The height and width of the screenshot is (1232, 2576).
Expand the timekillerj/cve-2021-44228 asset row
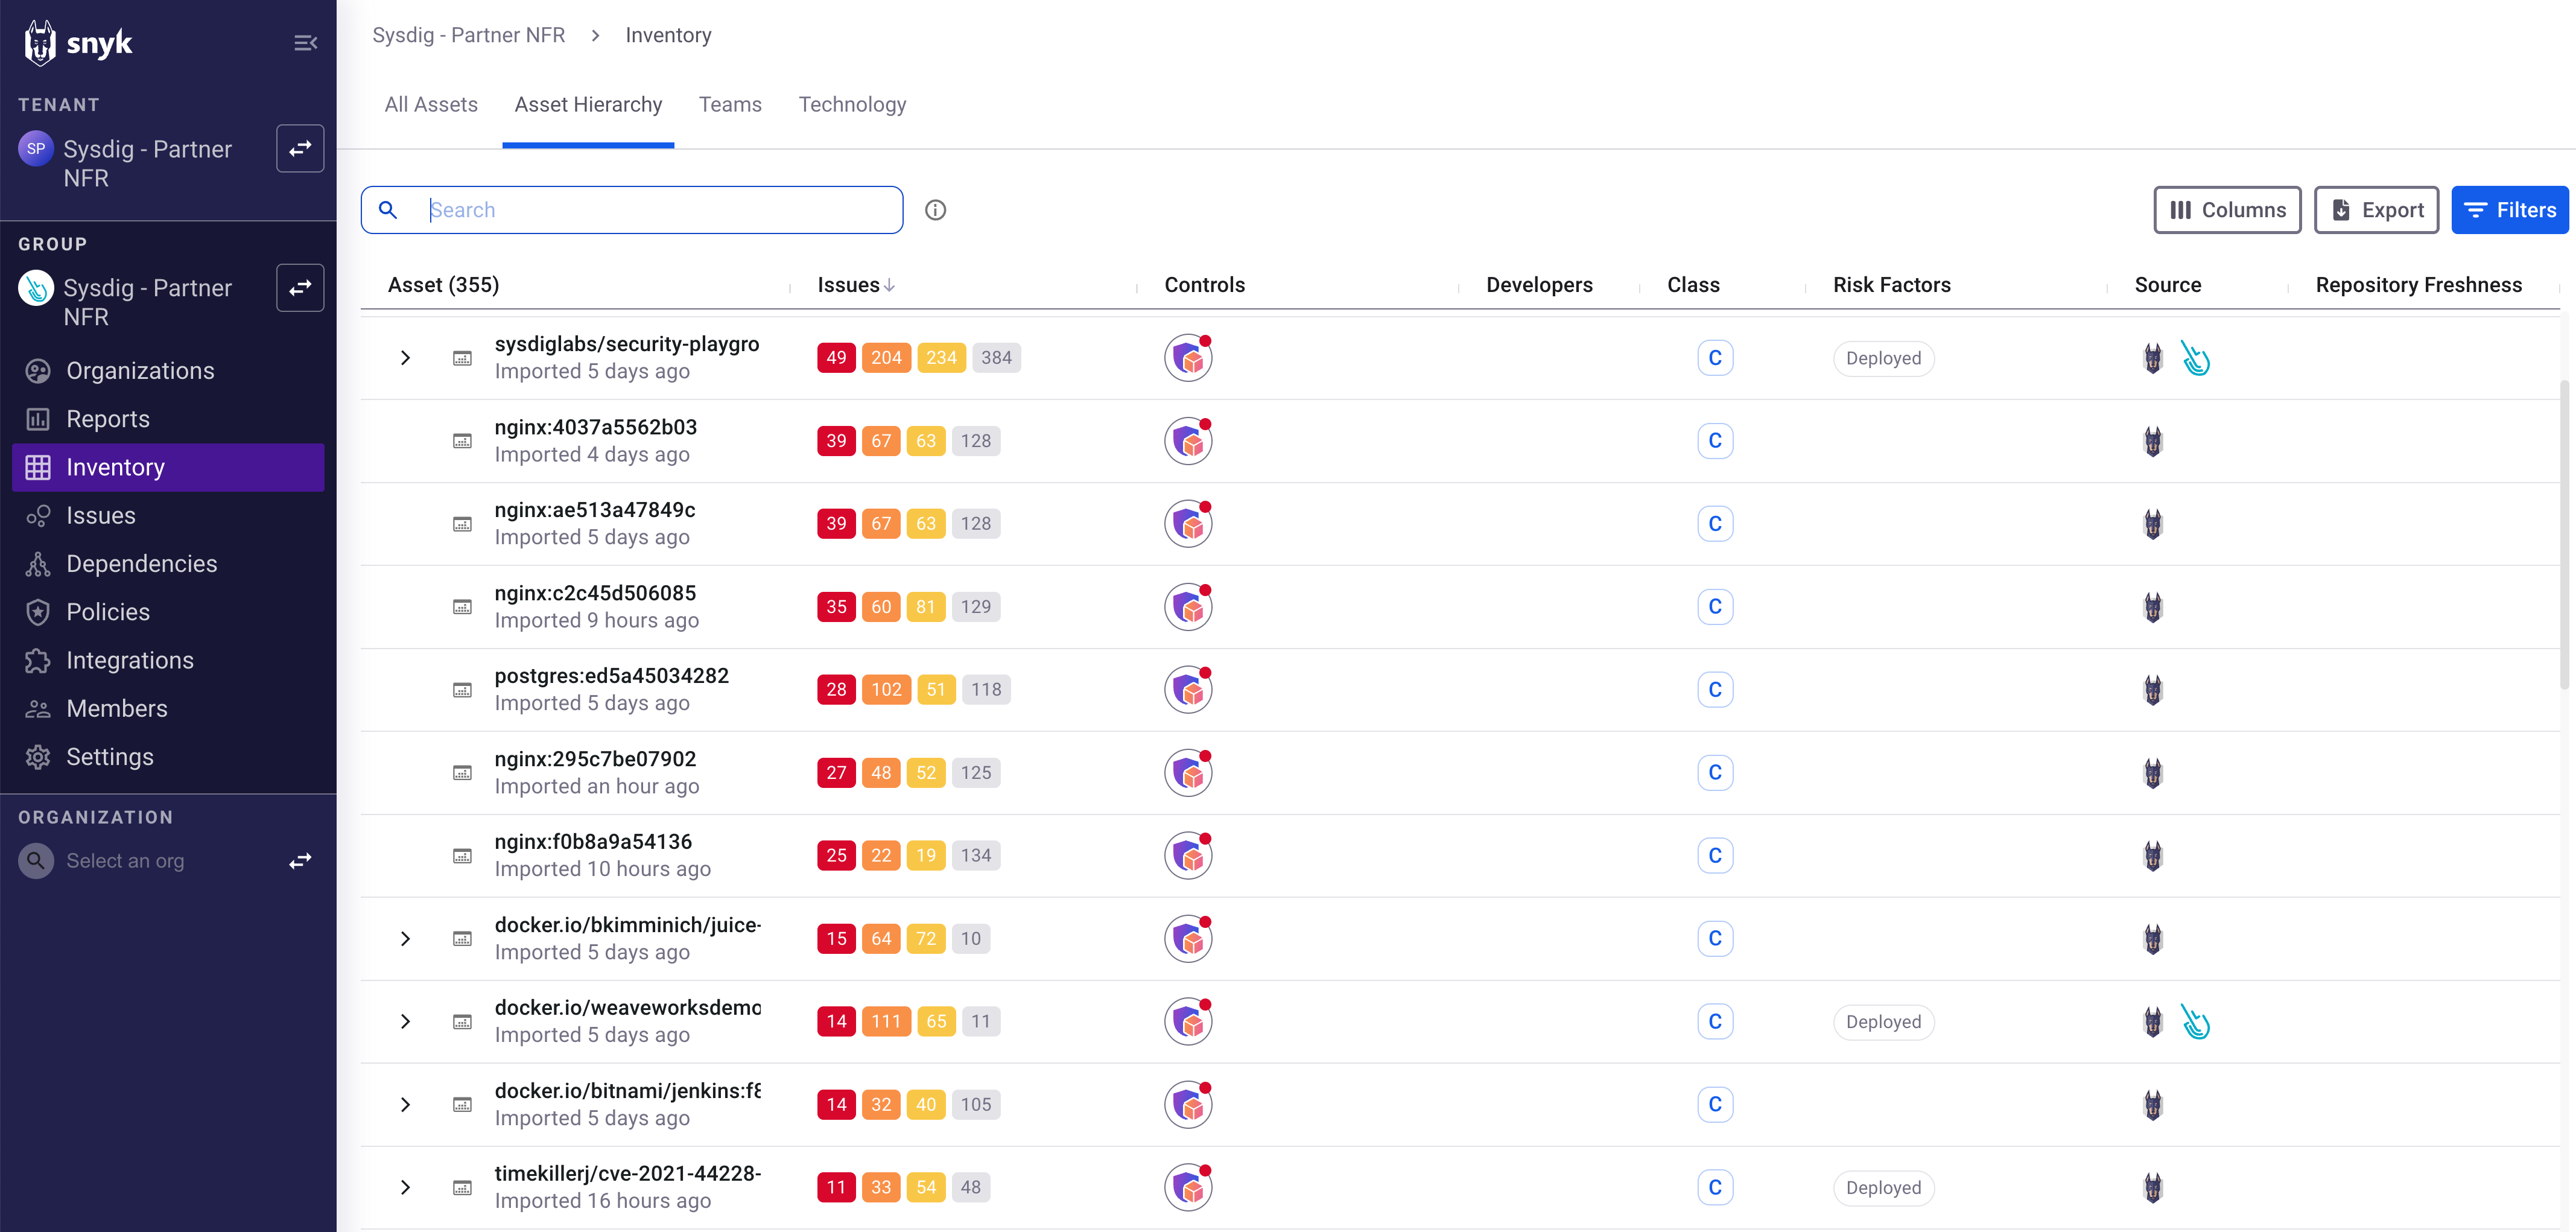tap(405, 1188)
